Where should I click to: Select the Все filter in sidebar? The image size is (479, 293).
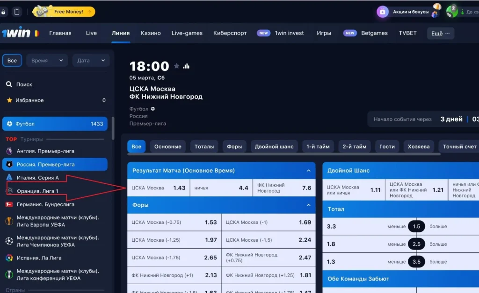tap(12, 61)
